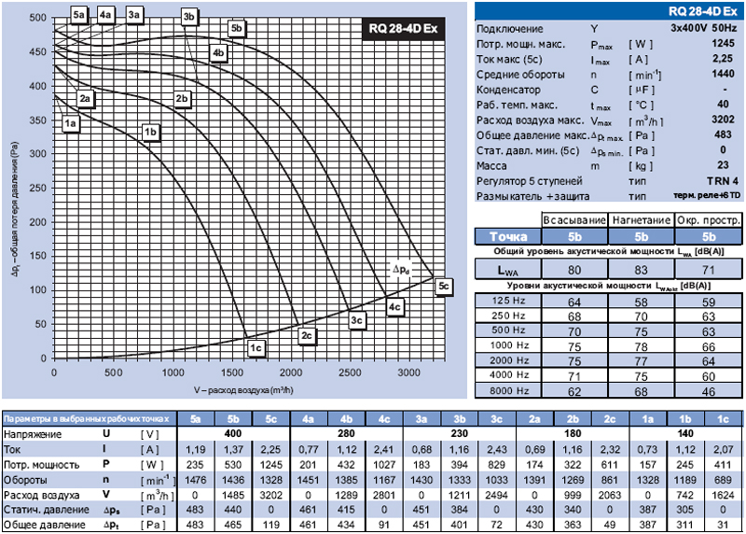Click the 1b curve label on chart

coord(150,133)
